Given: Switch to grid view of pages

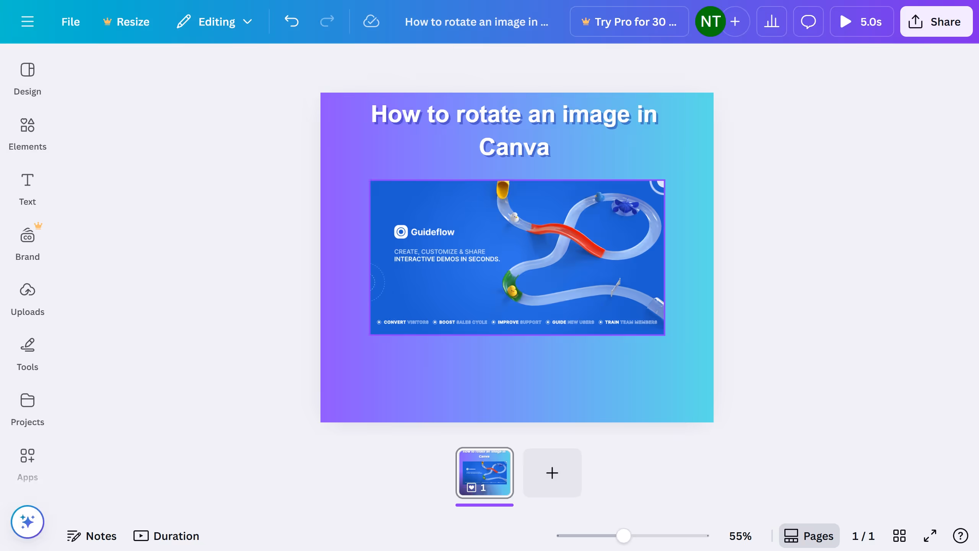Looking at the screenshot, I should (x=899, y=536).
